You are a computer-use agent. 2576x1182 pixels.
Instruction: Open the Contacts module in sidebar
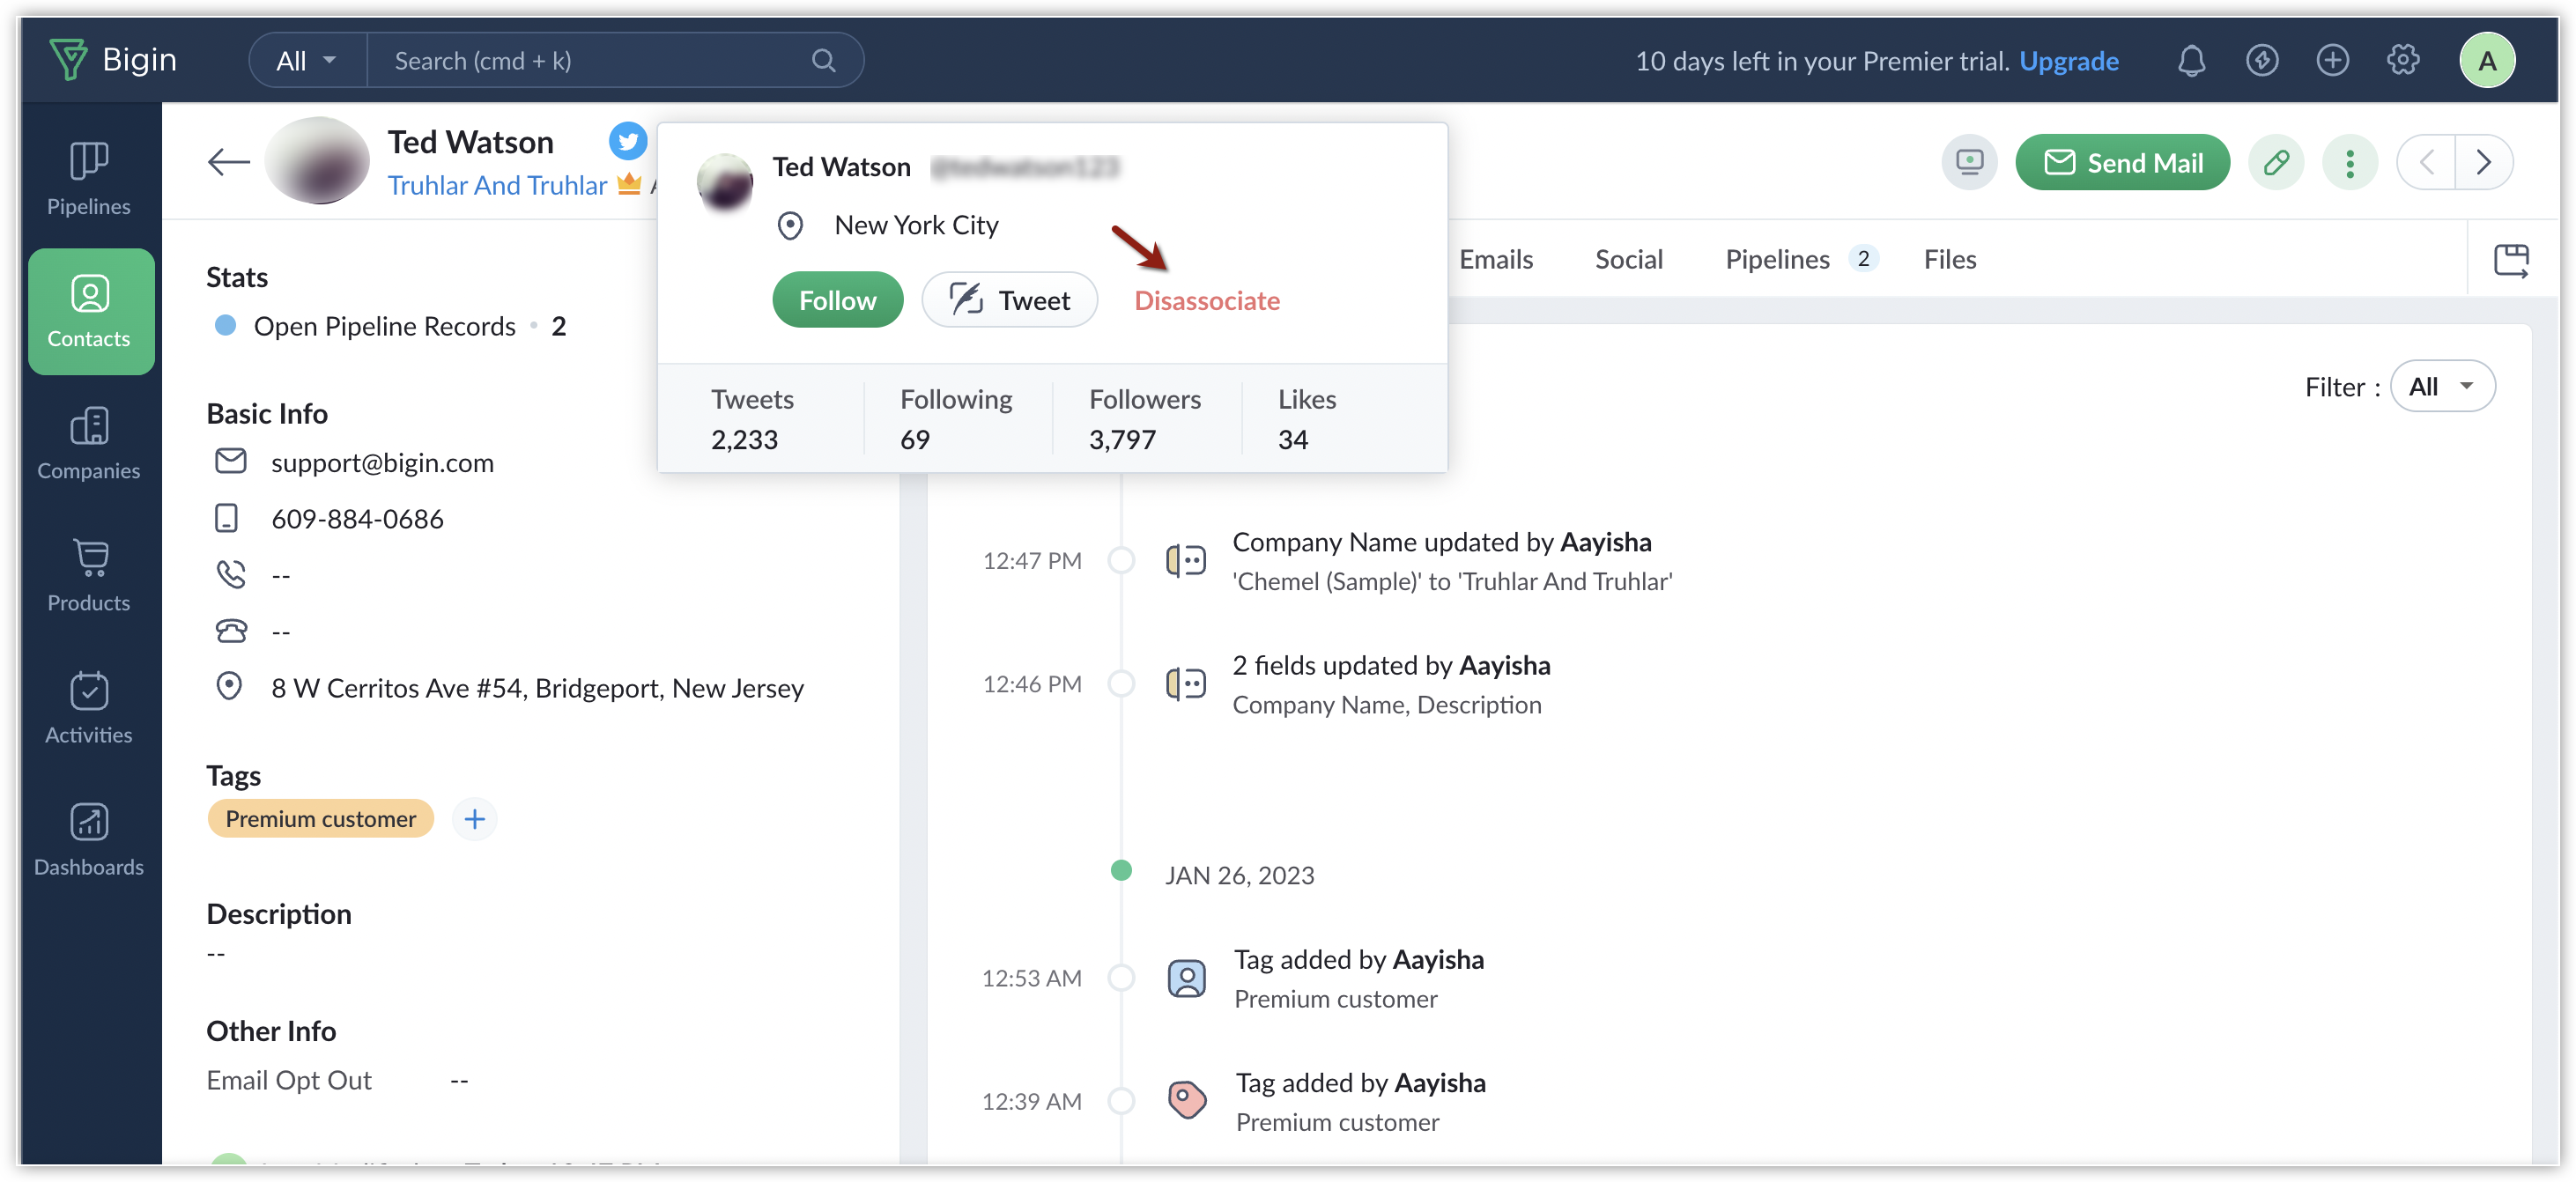[x=90, y=311]
